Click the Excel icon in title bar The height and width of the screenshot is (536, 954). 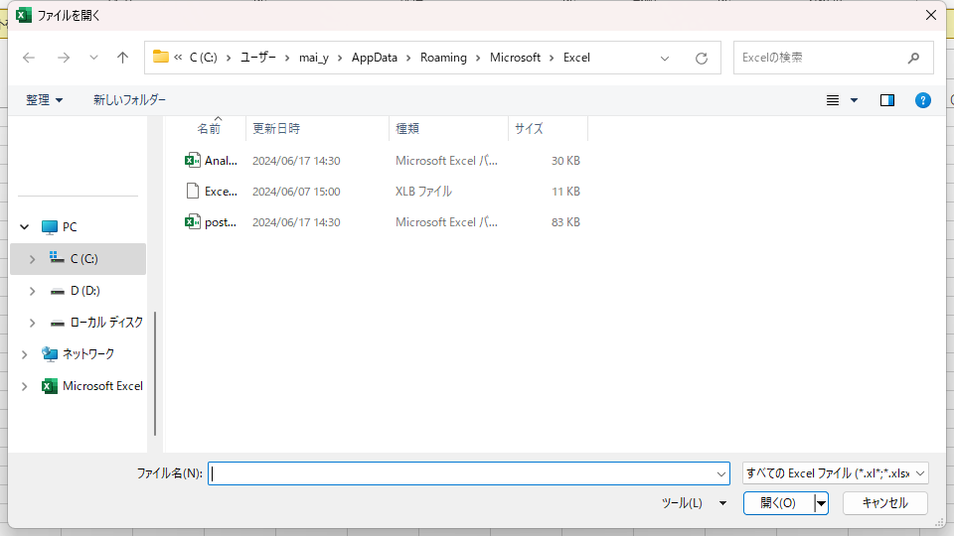pos(24,15)
